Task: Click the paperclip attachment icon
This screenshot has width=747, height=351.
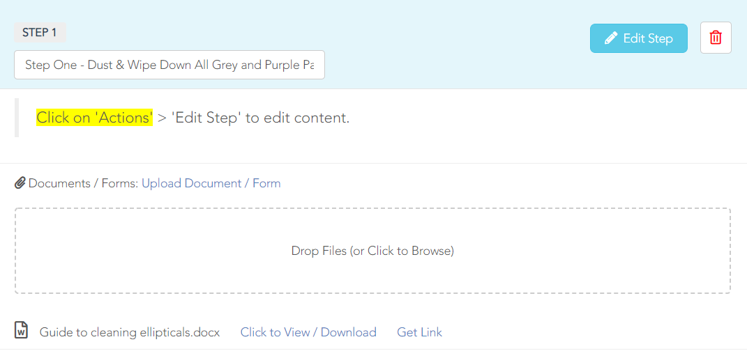Action: [20, 183]
